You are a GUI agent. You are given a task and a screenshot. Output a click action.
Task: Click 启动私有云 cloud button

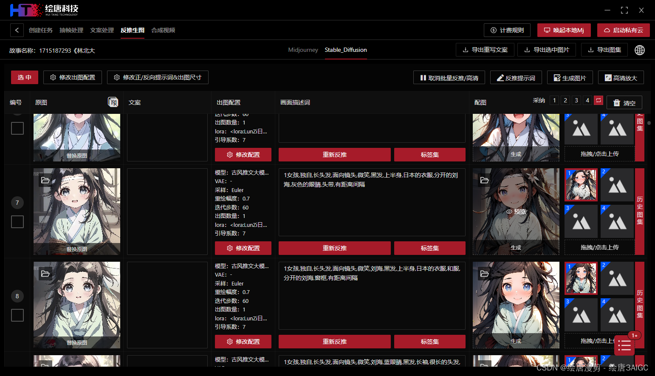point(623,30)
